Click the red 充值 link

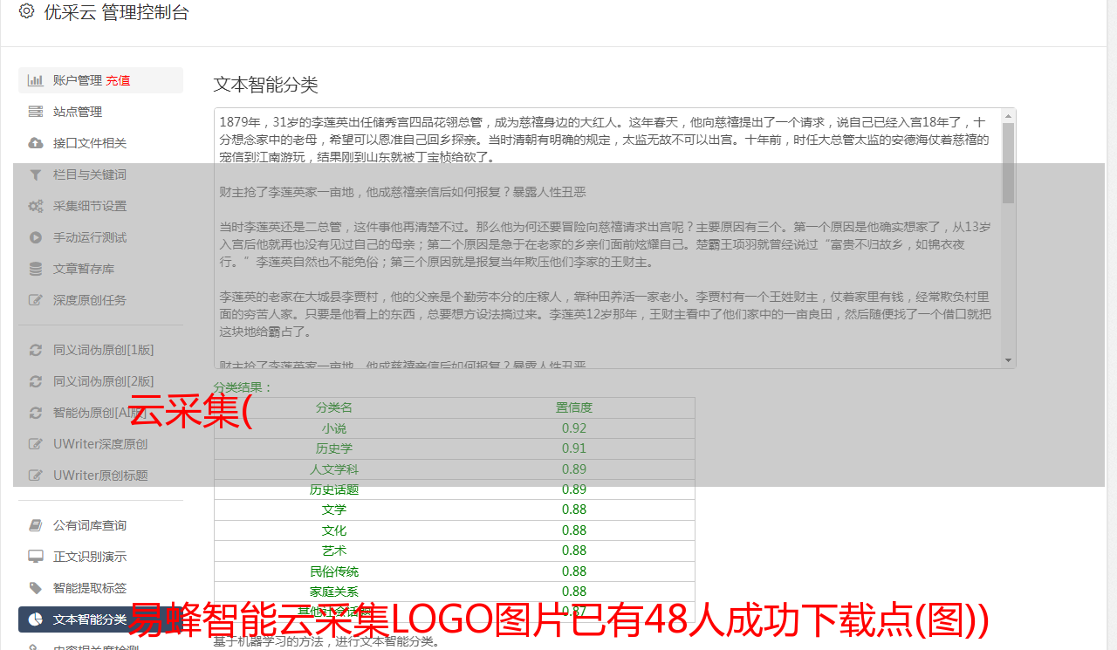[118, 80]
